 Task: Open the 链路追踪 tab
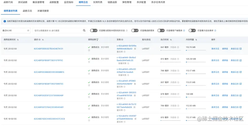112,2
